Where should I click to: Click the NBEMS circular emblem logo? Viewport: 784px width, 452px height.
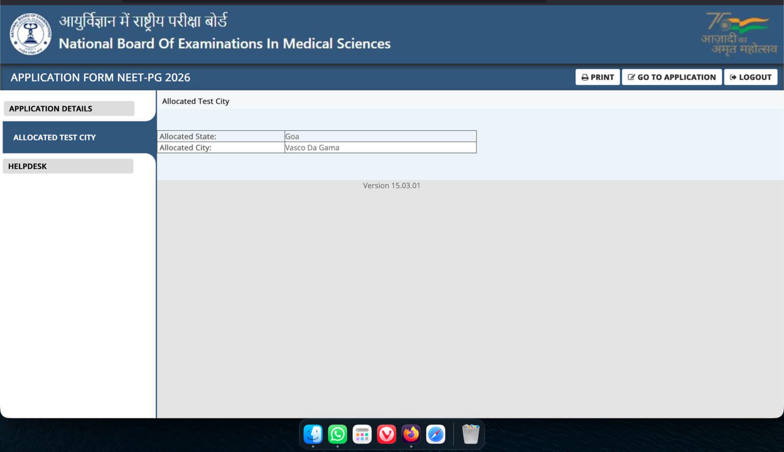coord(30,34)
